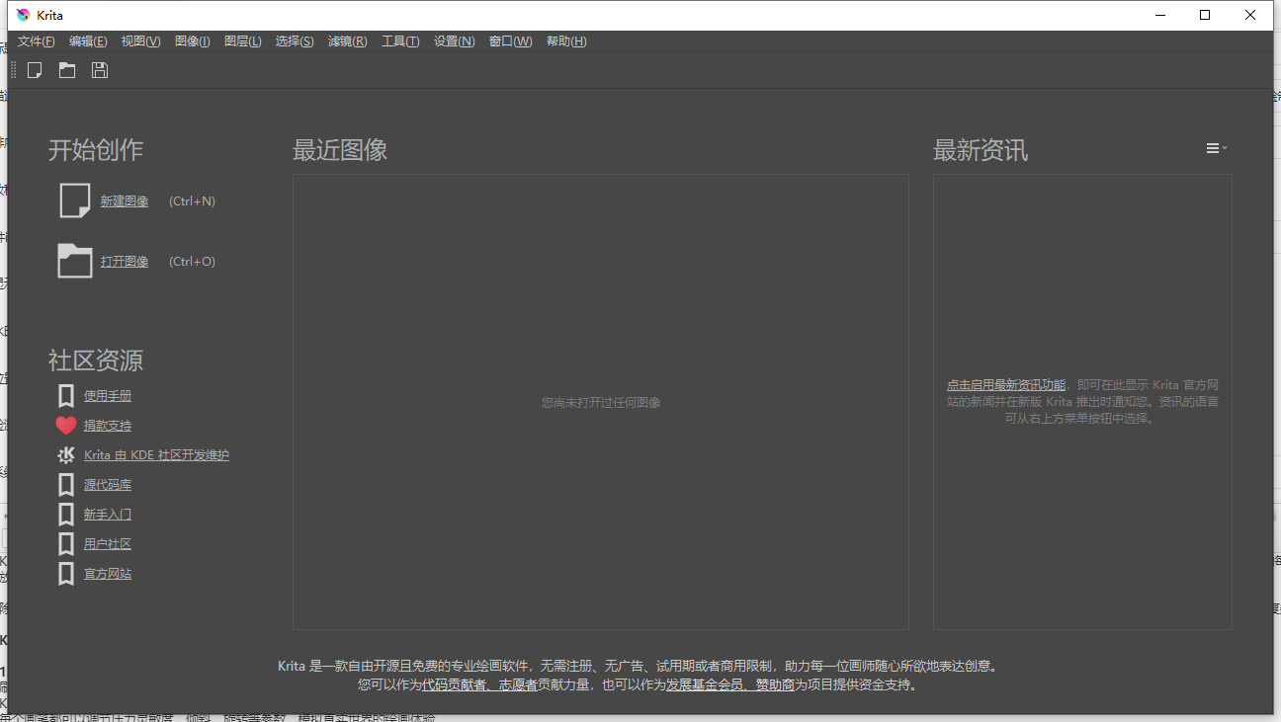Click the save toolbar icon
This screenshot has width=1281, height=722.
[100, 70]
